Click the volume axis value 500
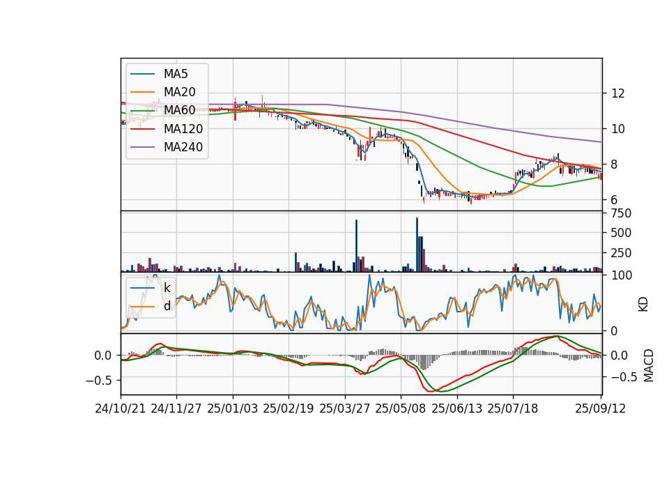The image size is (669, 481). click(621, 233)
